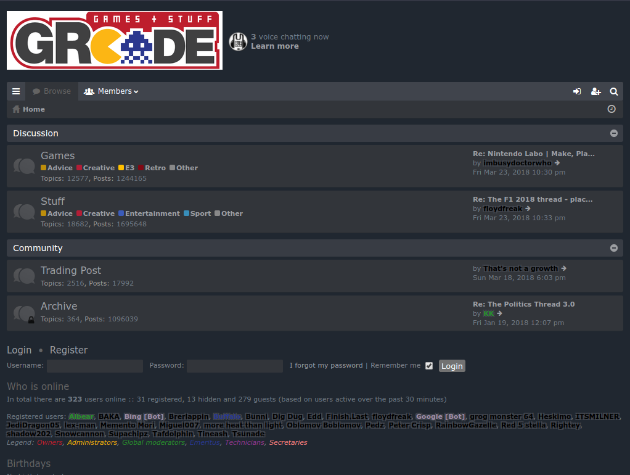630x475 pixels.
Task: Click the login arrow icon in navbar
Action: click(577, 92)
